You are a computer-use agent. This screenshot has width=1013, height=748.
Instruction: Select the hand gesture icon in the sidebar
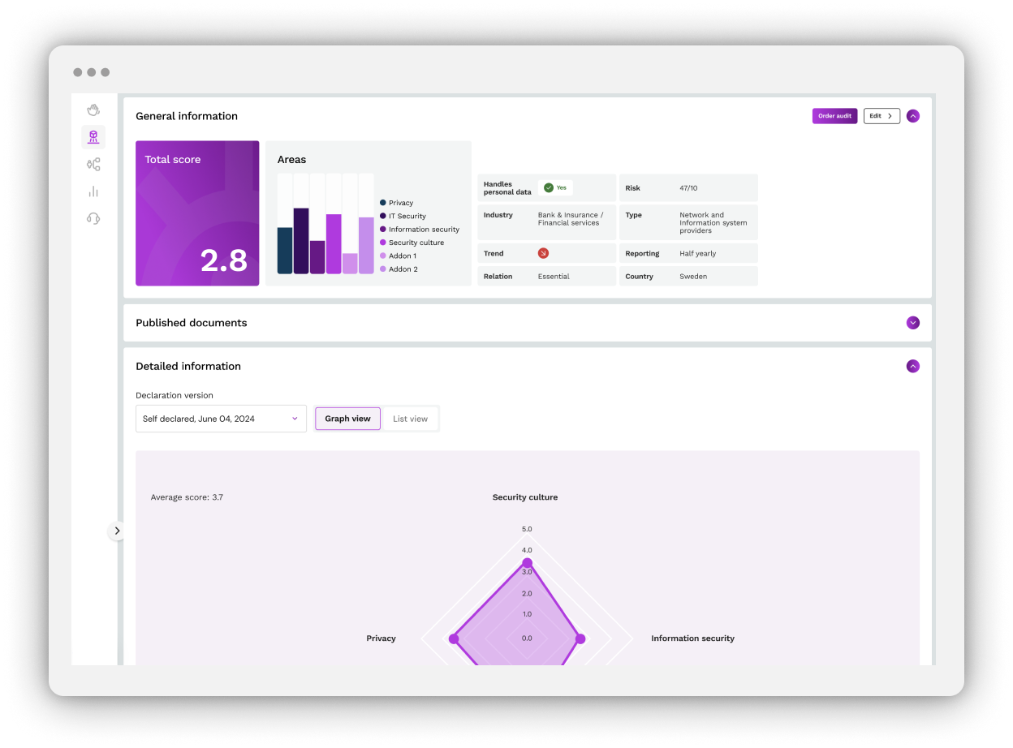pyautogui.click(x=93, y=109)
